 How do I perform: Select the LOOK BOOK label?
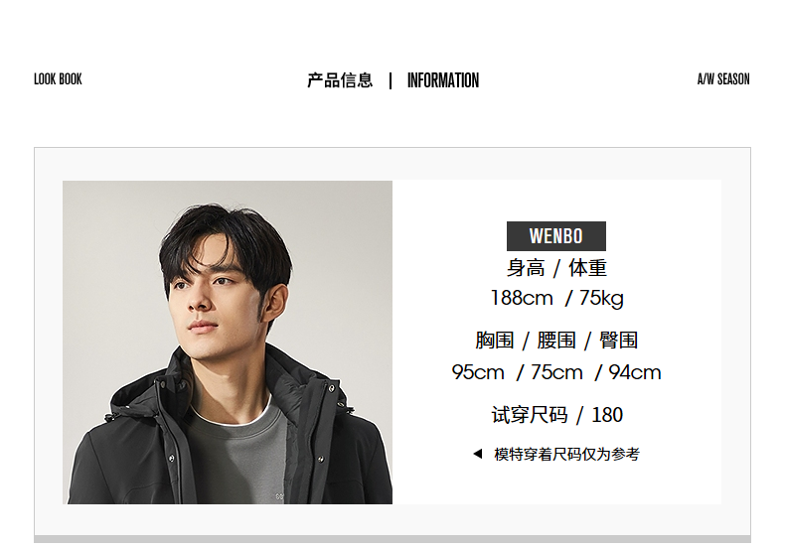pos(58,79)
